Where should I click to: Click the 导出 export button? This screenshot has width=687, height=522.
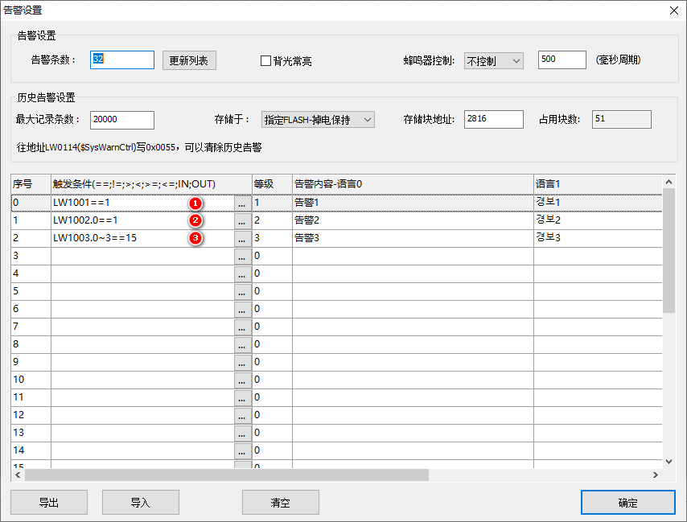tap(49, 503)
